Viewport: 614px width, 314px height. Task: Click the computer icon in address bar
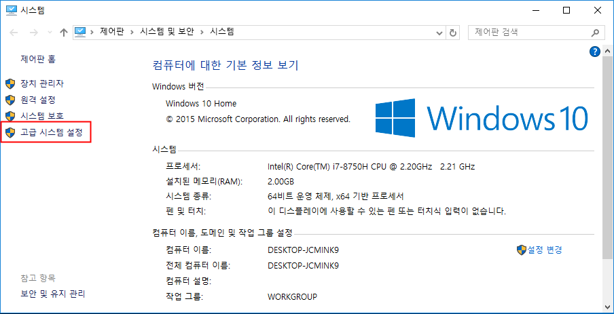pos(80,32)
